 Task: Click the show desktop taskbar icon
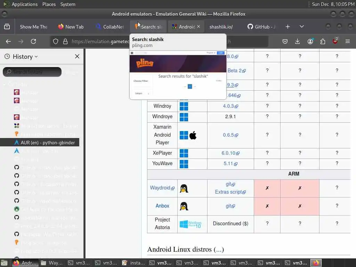4,263
